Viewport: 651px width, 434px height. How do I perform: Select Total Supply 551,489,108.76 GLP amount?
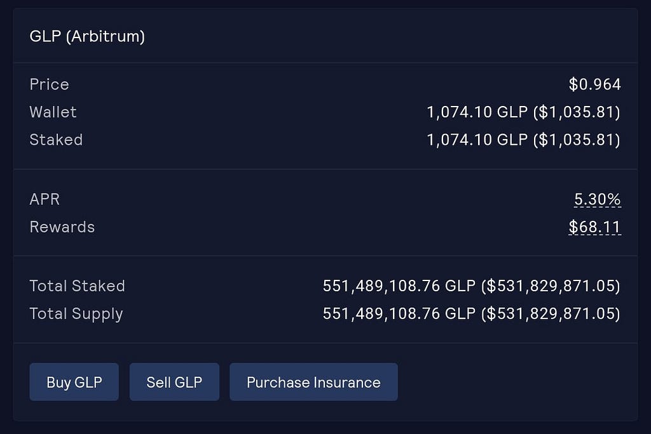click(399, 314)
